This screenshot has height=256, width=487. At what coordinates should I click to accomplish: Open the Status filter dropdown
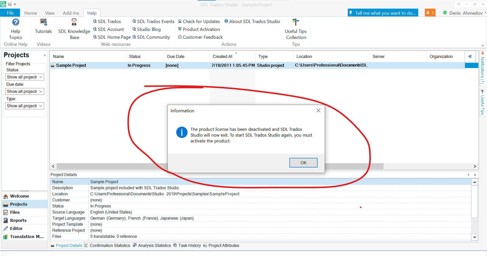click(25, 77)
